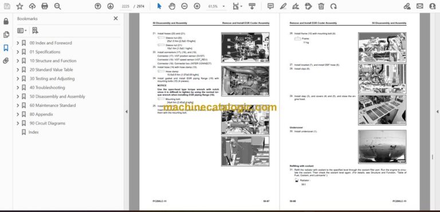Open the lock security panel
Screen dimensions: 440x212
pos(6,21)
